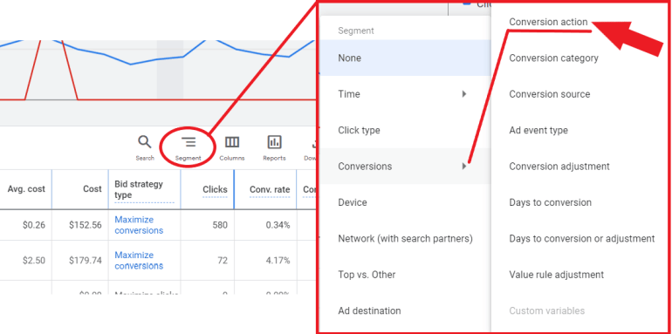The image size is (672, 334).
Task: Click the 4.17% conversion rate cell
Action: pyautogui.click(x=277, y=261)
